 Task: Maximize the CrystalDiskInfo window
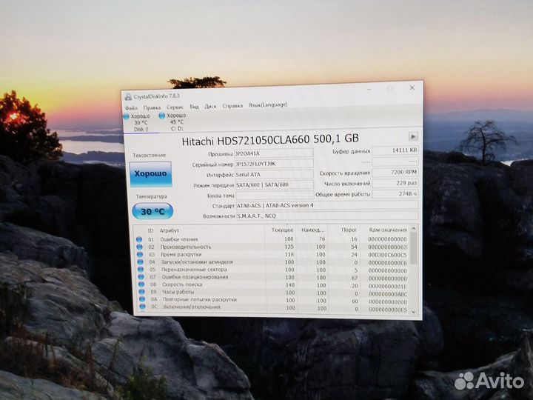[x=390, y=88]
